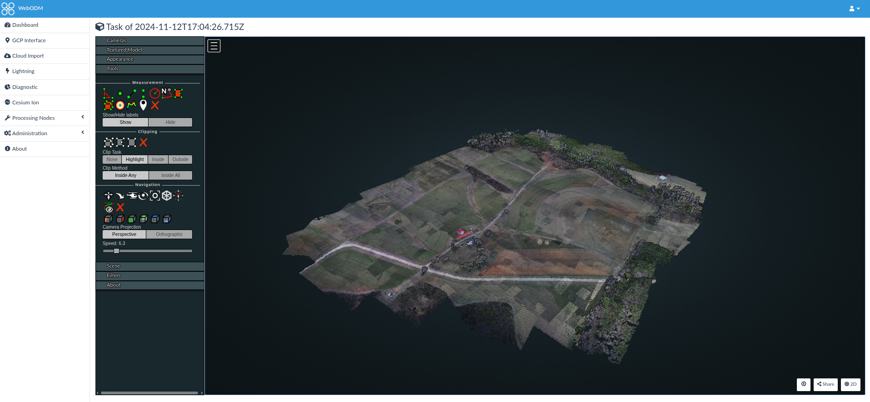Enable the compass navigation icon
The image size is (870, 402).
pos(179,196)
